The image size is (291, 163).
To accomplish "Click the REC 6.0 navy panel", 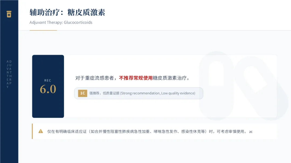I will pos(48,86).
